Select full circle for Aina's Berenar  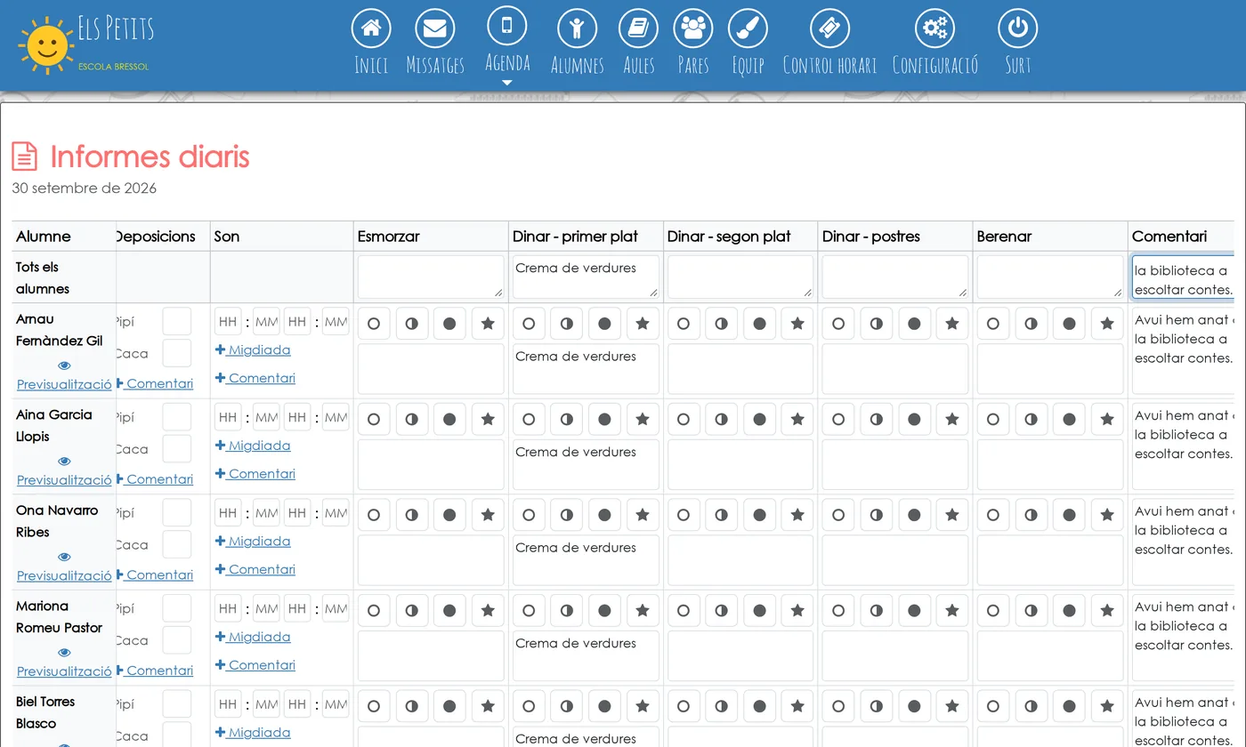pos(1069,419)
